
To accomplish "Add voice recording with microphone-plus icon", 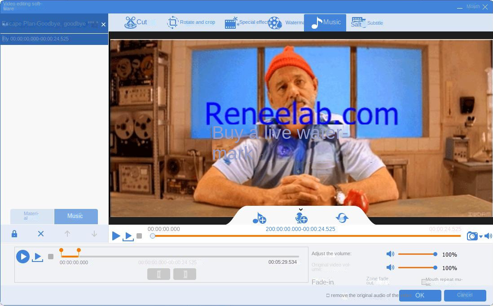I will click(301, 218).
